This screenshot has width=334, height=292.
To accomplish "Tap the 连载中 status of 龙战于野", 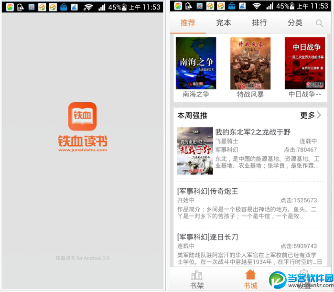I will coord(308,141).
